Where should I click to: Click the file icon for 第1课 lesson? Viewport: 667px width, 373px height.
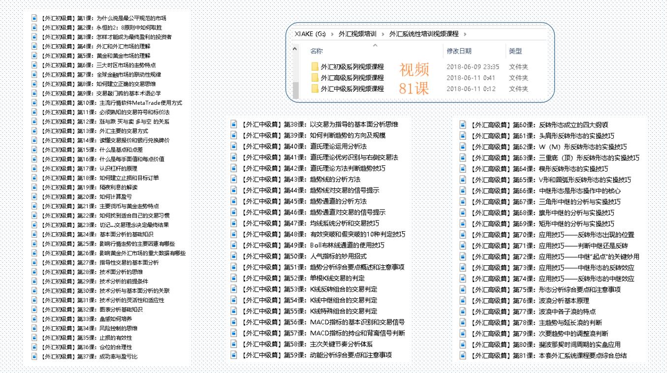tap(34, 18)
